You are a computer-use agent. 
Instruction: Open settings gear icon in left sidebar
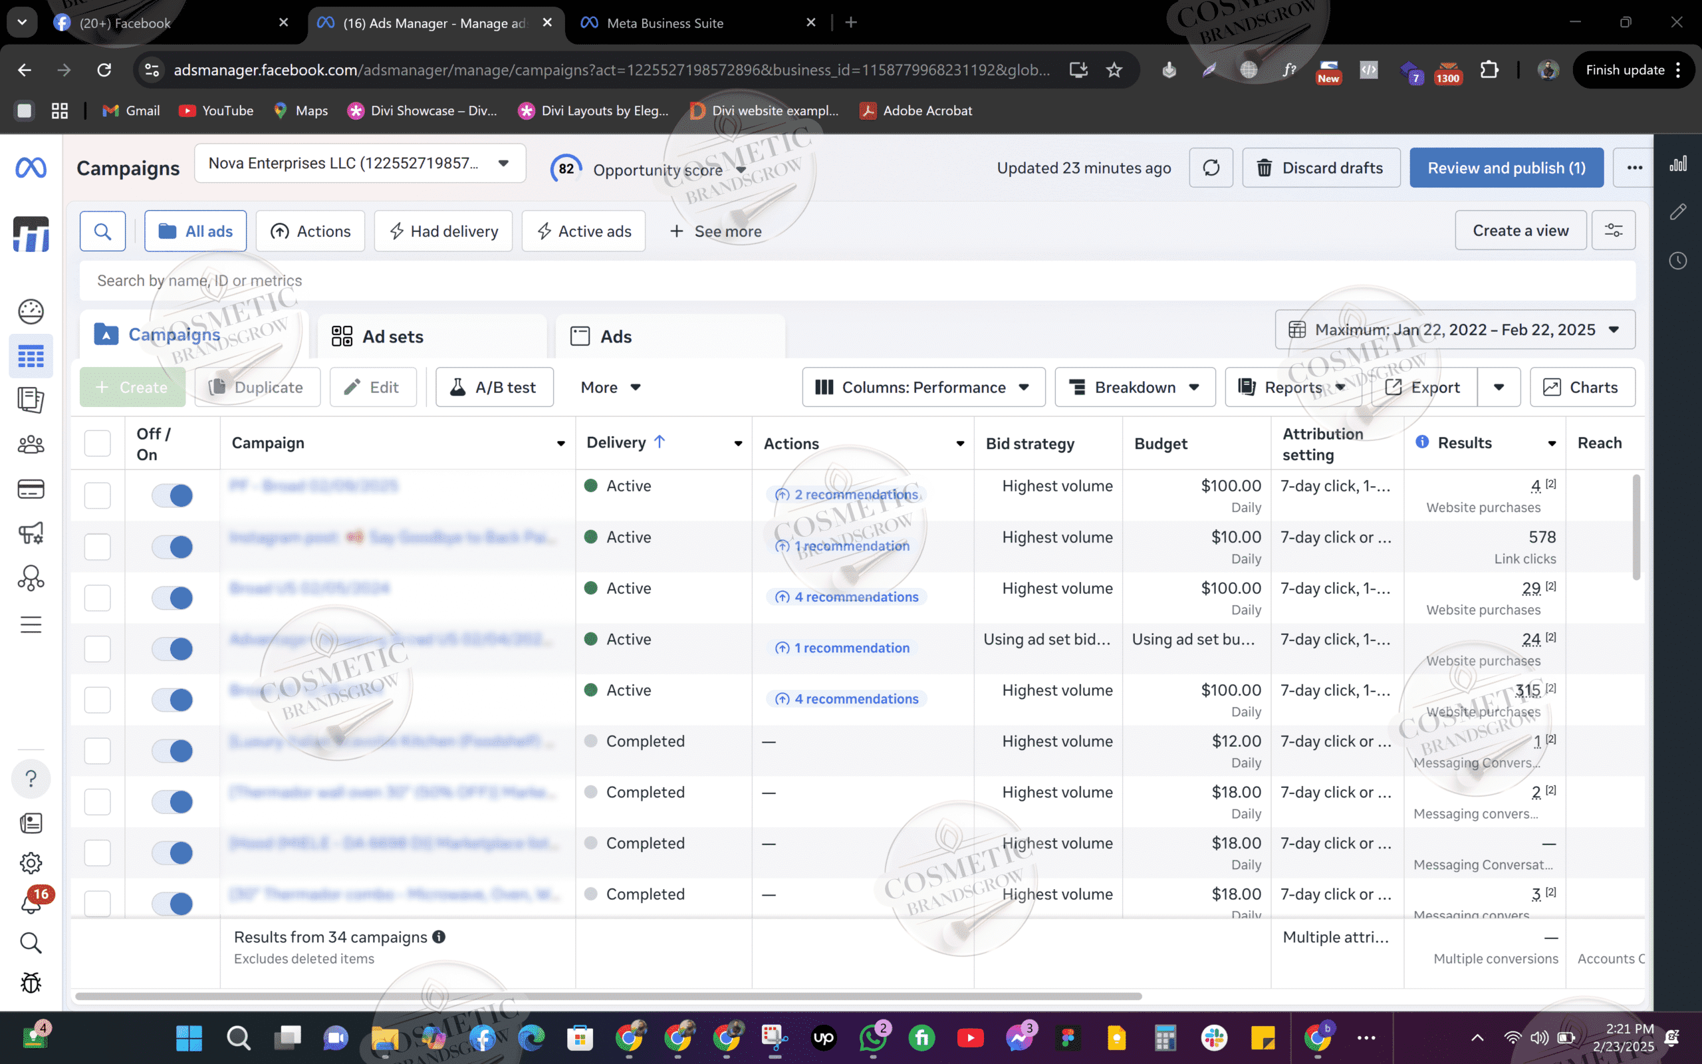pos(31,863)
